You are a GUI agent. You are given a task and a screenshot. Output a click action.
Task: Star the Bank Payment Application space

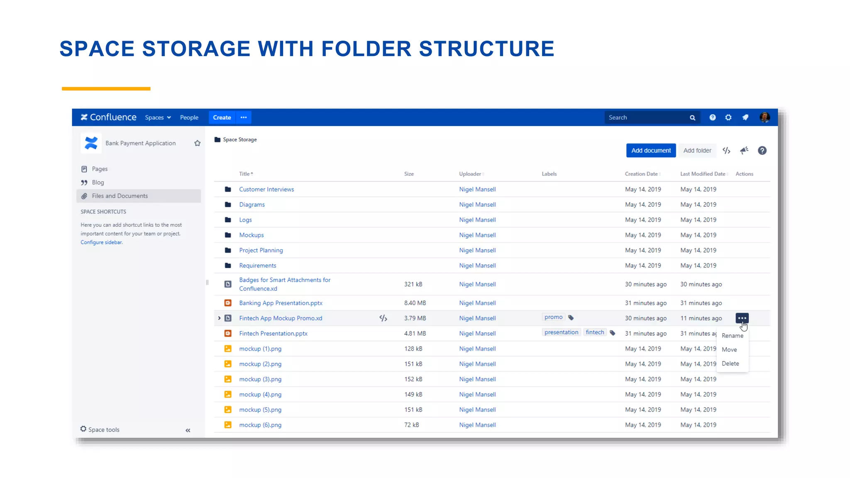pos(198,143)
